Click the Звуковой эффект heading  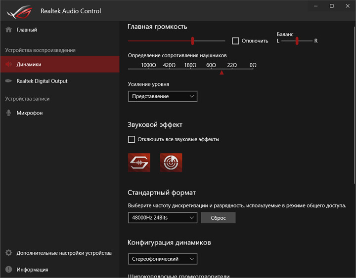[x=155, y=125]
